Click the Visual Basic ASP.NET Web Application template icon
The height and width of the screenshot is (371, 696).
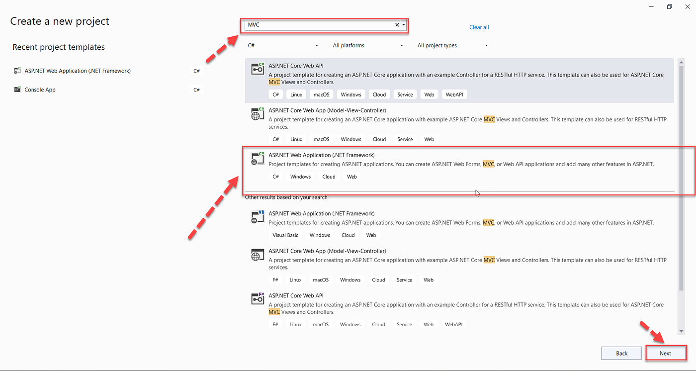[257, 217]
